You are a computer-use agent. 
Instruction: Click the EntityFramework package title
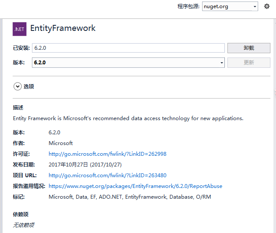(63, 28)
